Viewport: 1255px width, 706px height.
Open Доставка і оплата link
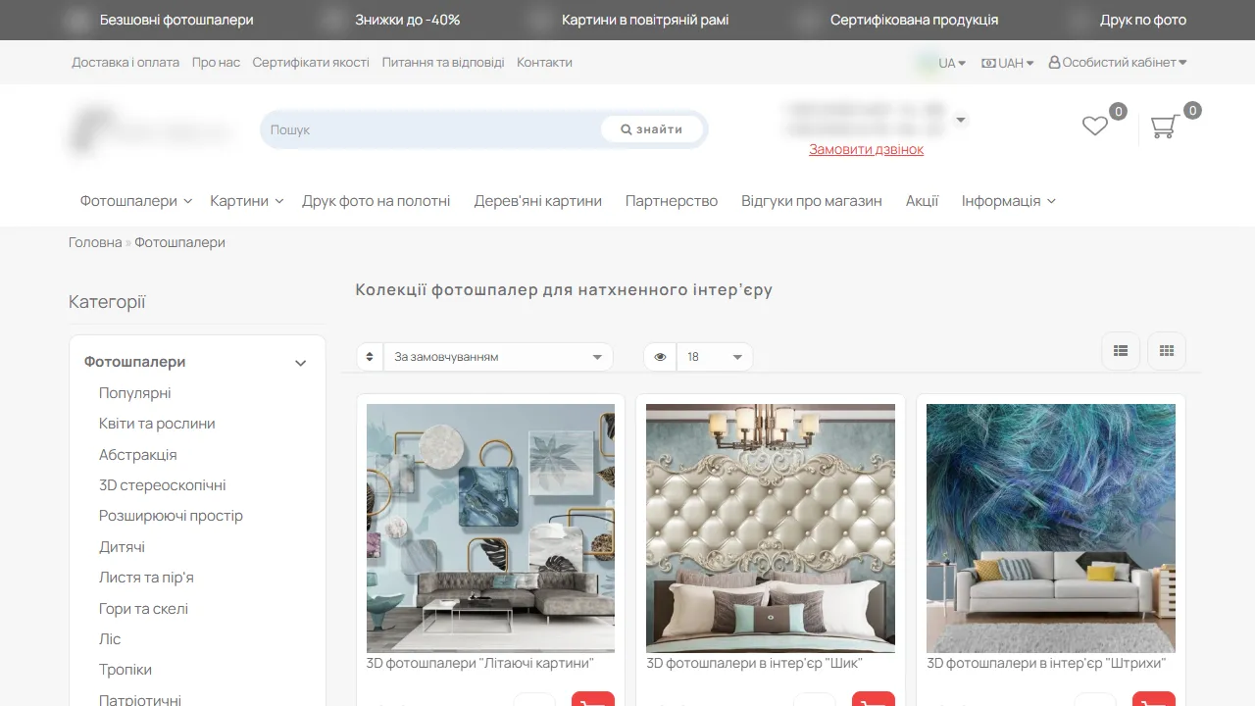click(125, 63)
